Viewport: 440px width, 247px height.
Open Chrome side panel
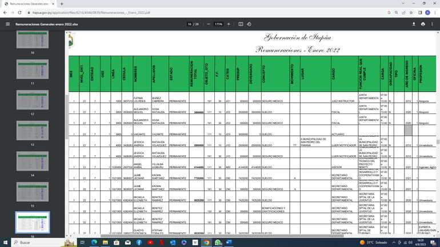[420, 13]
